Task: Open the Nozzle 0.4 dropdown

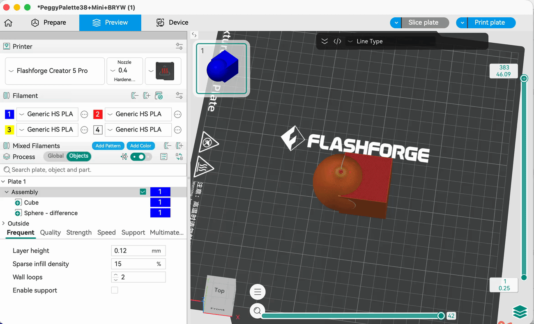Action: click(x=124, y=71)
